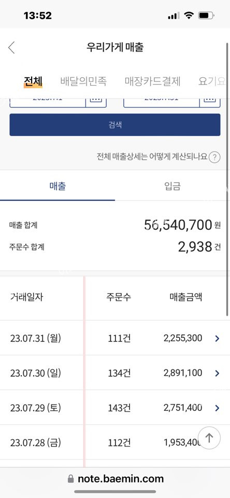Tap the scroll-to-top arrow button
The image size is (230, 498).
[x=209, y=438]
